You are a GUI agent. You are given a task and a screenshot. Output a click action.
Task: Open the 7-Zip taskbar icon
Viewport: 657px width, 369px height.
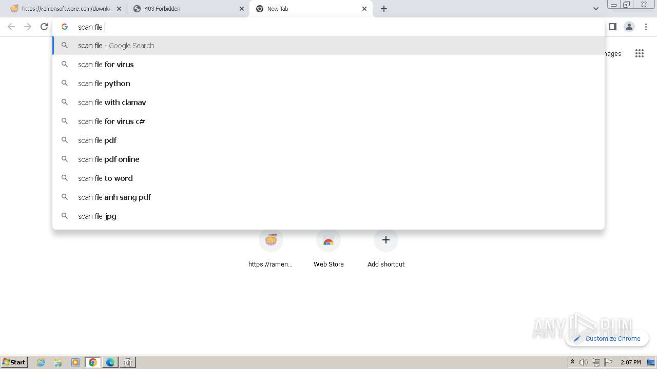pos(128,362)
